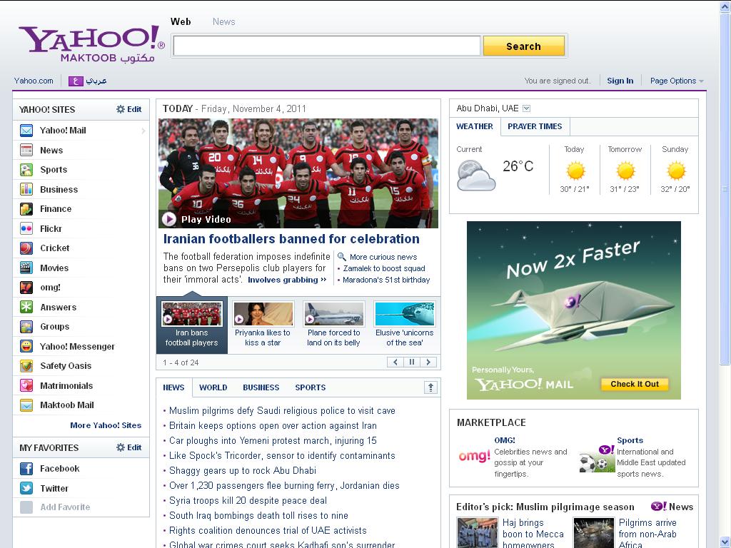731x548 pixels.
Task: Click the Sign In link
Action: tap(620, 81)
